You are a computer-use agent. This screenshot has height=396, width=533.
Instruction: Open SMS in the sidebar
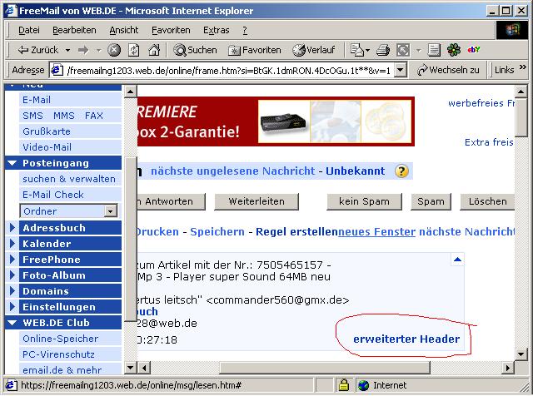point(32,116)
